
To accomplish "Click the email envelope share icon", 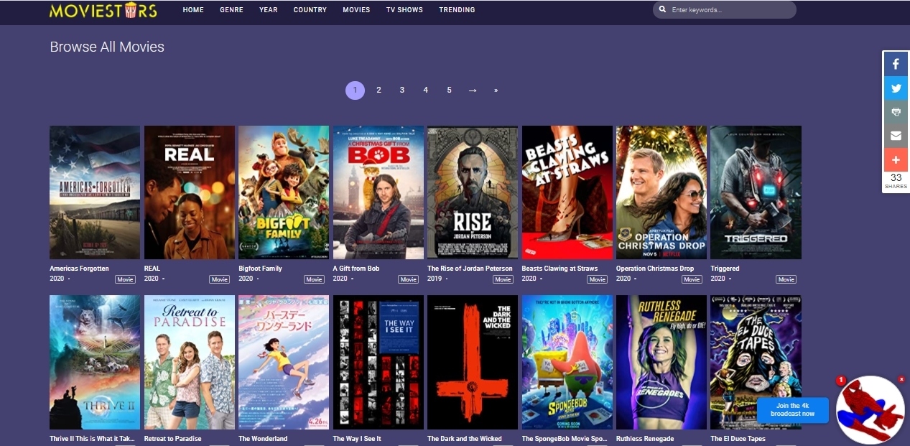I will (x=896, y=136).
